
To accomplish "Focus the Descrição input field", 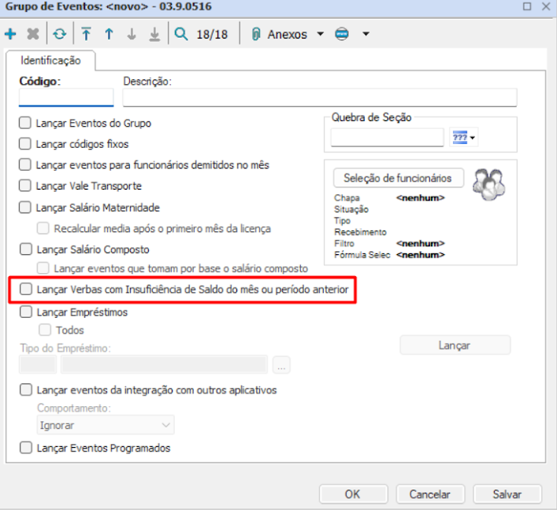I will [320, 98].
